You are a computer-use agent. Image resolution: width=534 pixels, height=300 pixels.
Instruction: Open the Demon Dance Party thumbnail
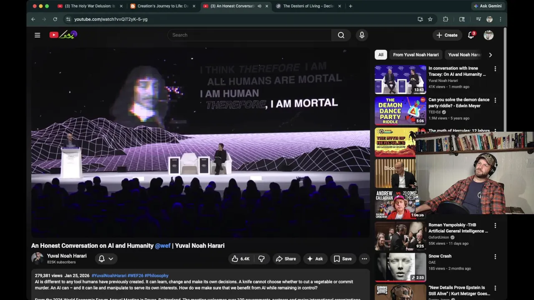(x=400, y=111)
